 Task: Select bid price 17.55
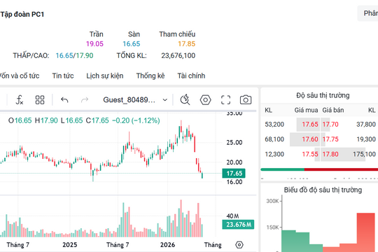coord(310,154)
